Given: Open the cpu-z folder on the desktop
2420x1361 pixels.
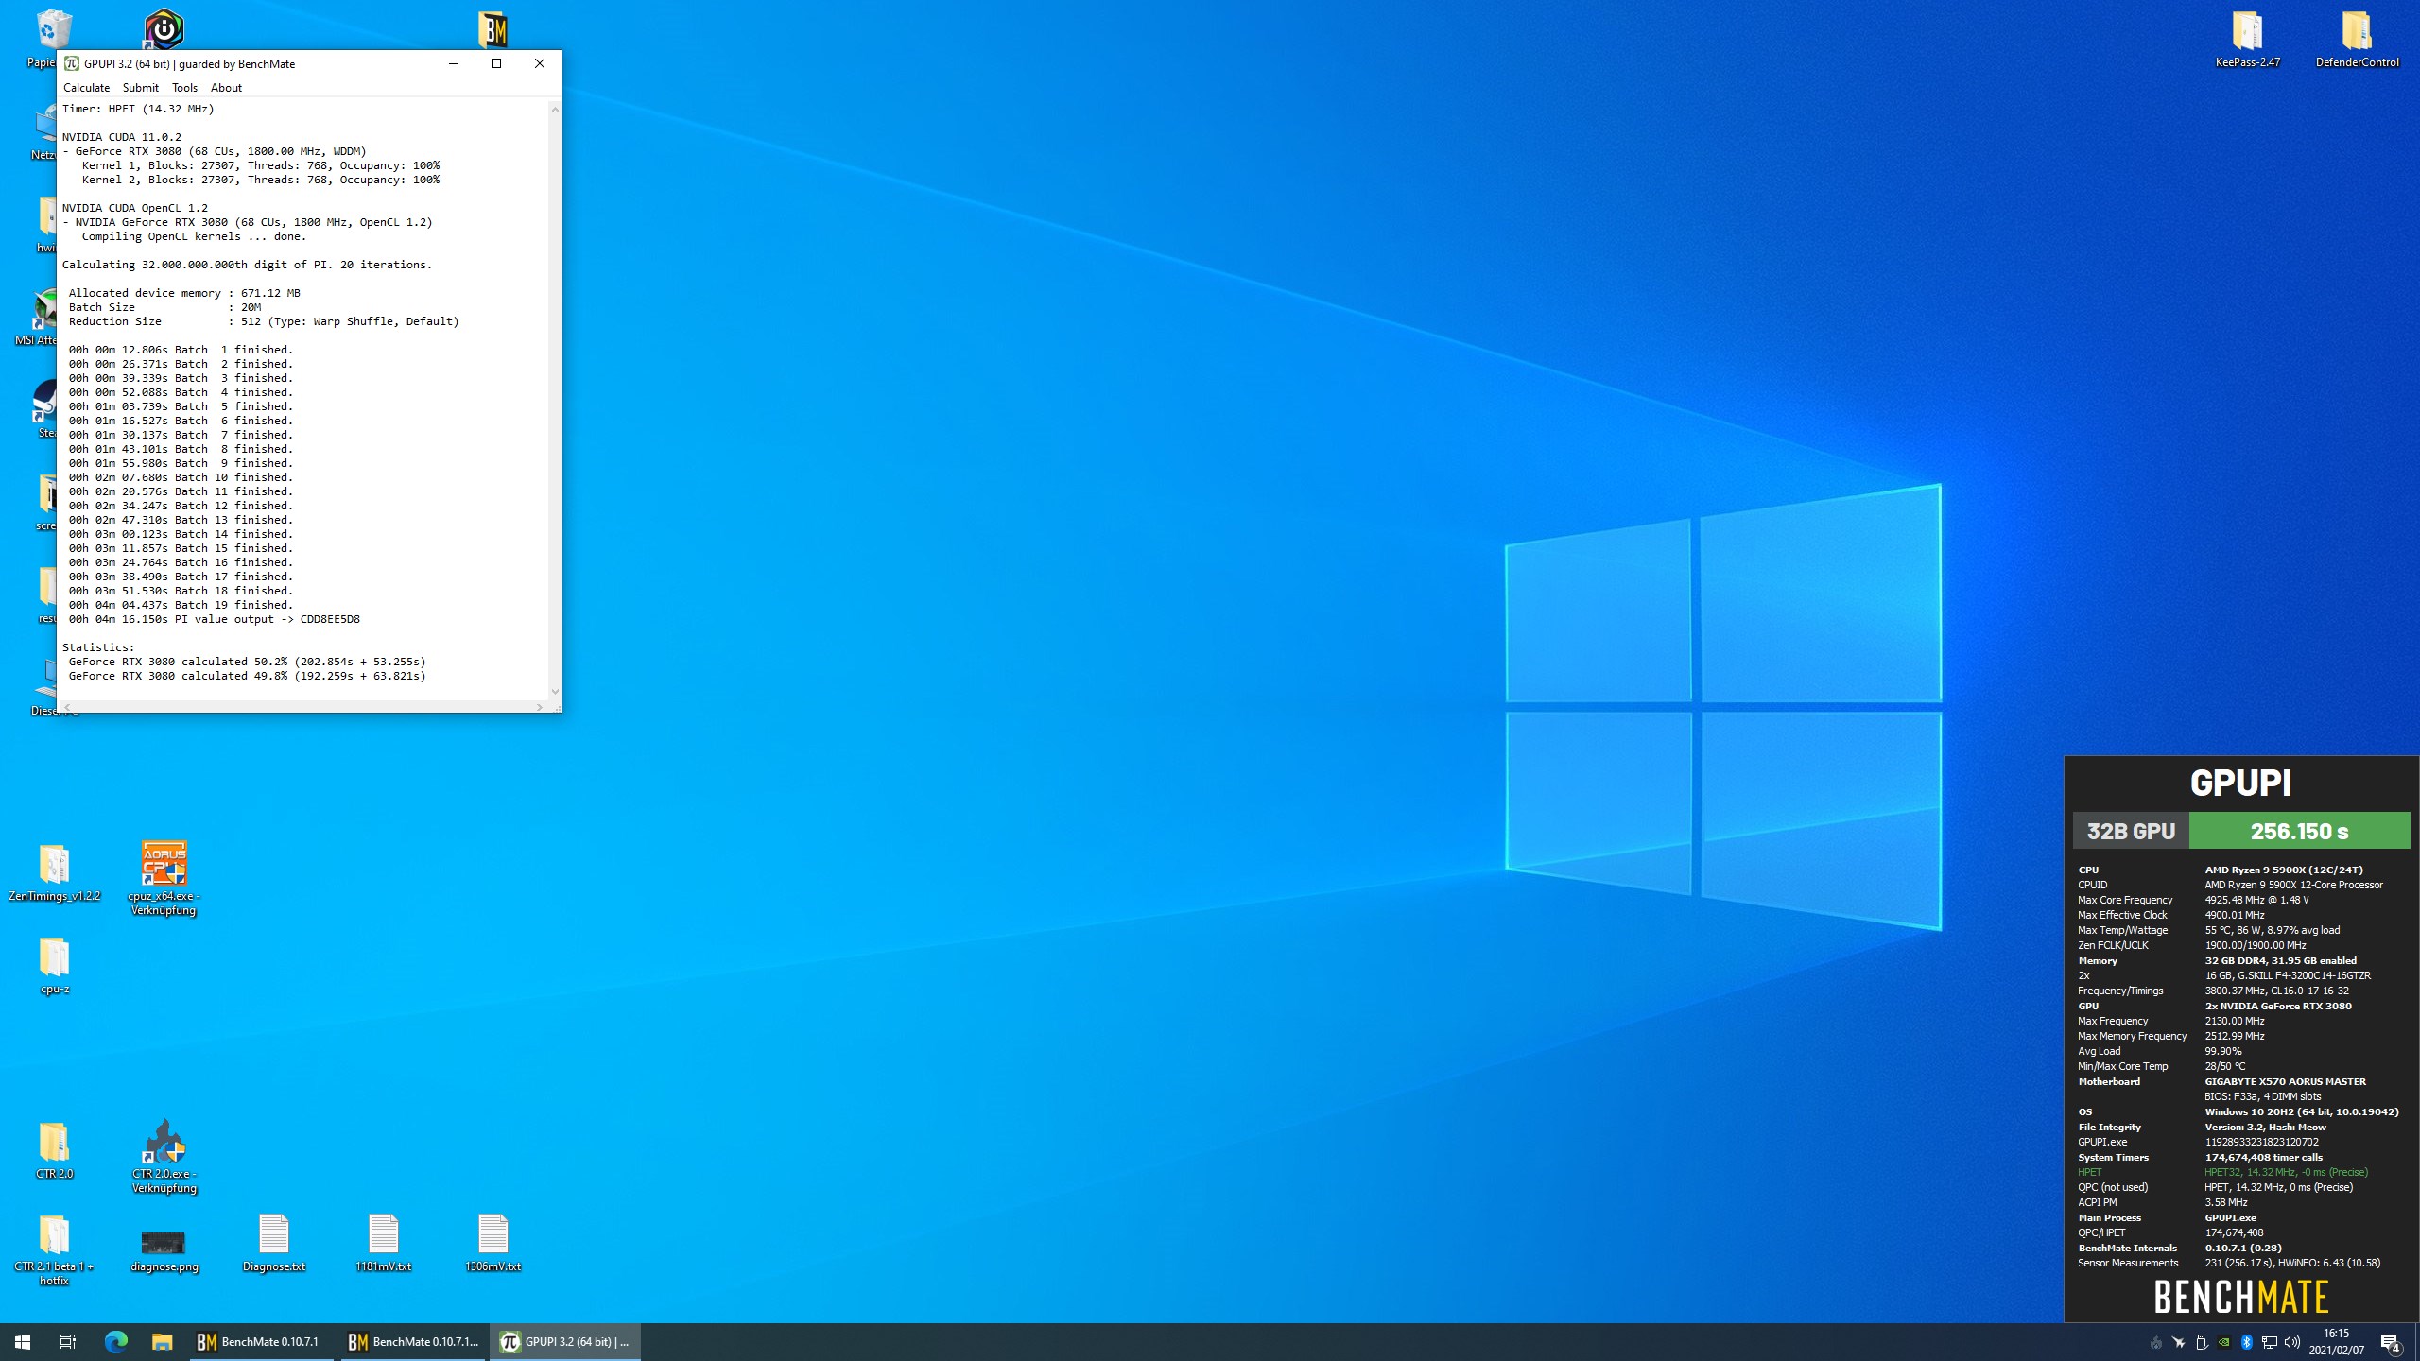Looking at the screenshot, I should click(x=54, y=966).
